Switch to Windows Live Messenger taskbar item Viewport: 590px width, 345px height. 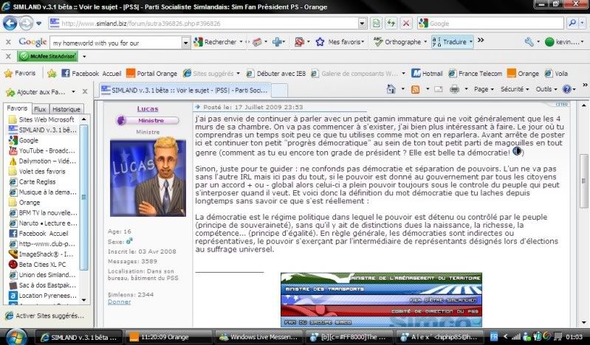(259, 337)
